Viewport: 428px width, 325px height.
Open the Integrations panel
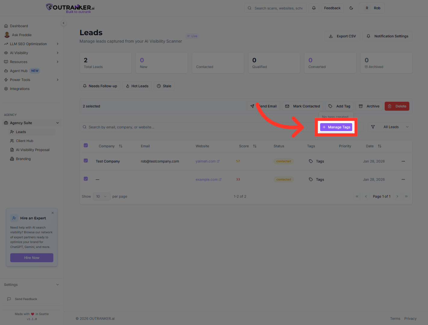20,88
